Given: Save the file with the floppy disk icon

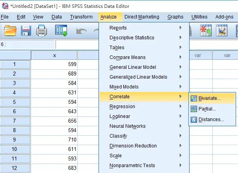Looking at the screenshot, I should tap(26, 31).
